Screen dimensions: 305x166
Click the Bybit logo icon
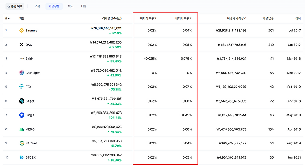point(22,59)
